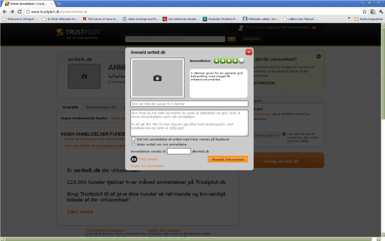Click the email input before @writeit.dk
Image resolution: width=385 pixels, height=241 pixels.
179,151
